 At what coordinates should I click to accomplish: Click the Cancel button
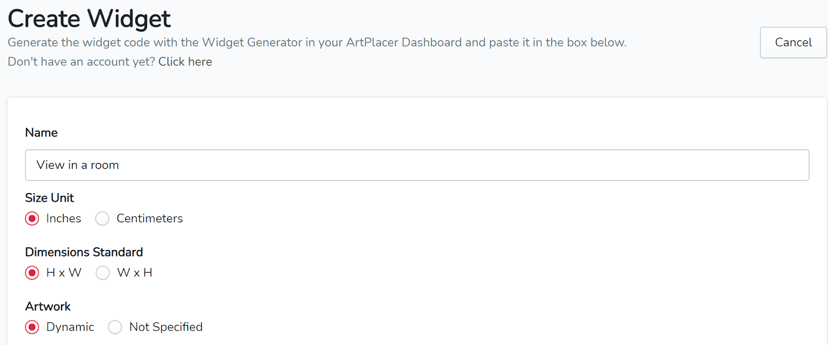(793, 42)
